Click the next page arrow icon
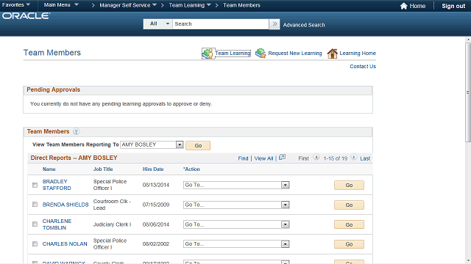Viewport: 471px width, 264px height. [x=354, y=157]
